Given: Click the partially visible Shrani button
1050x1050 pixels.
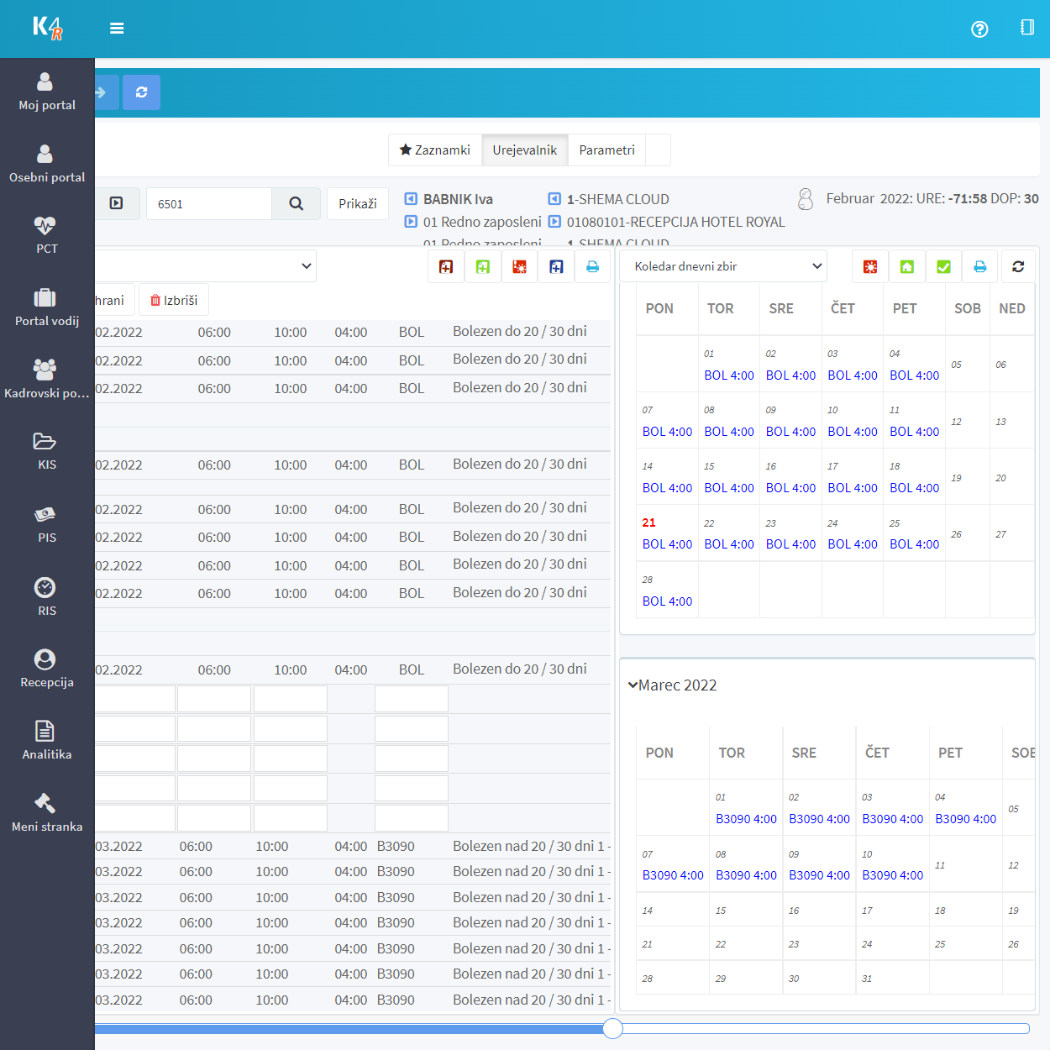Looking at the screenshot, I should pyautogui.click(x=115, y=300).
